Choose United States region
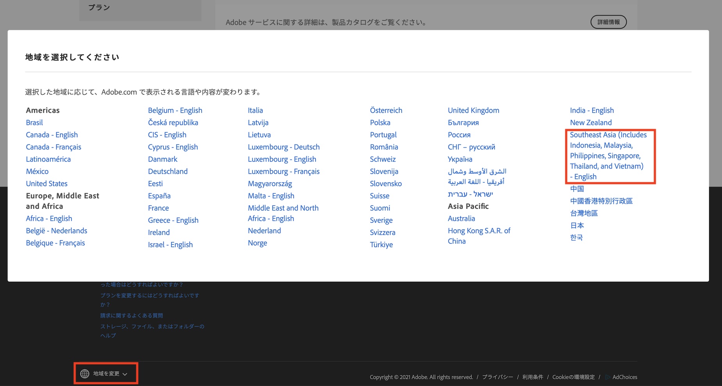 [47, 184]
